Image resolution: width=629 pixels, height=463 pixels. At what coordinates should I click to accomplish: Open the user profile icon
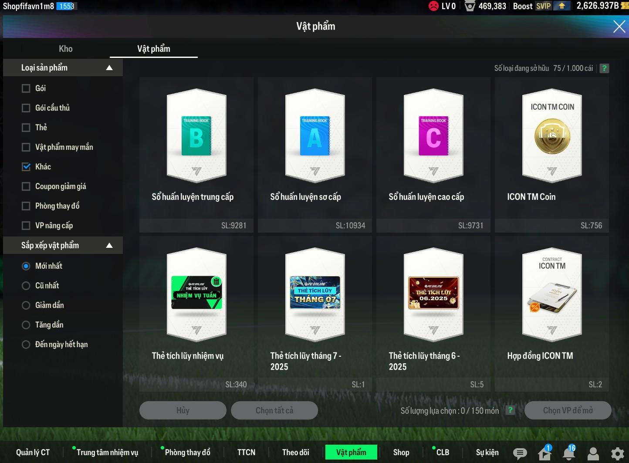pos(593,453)
